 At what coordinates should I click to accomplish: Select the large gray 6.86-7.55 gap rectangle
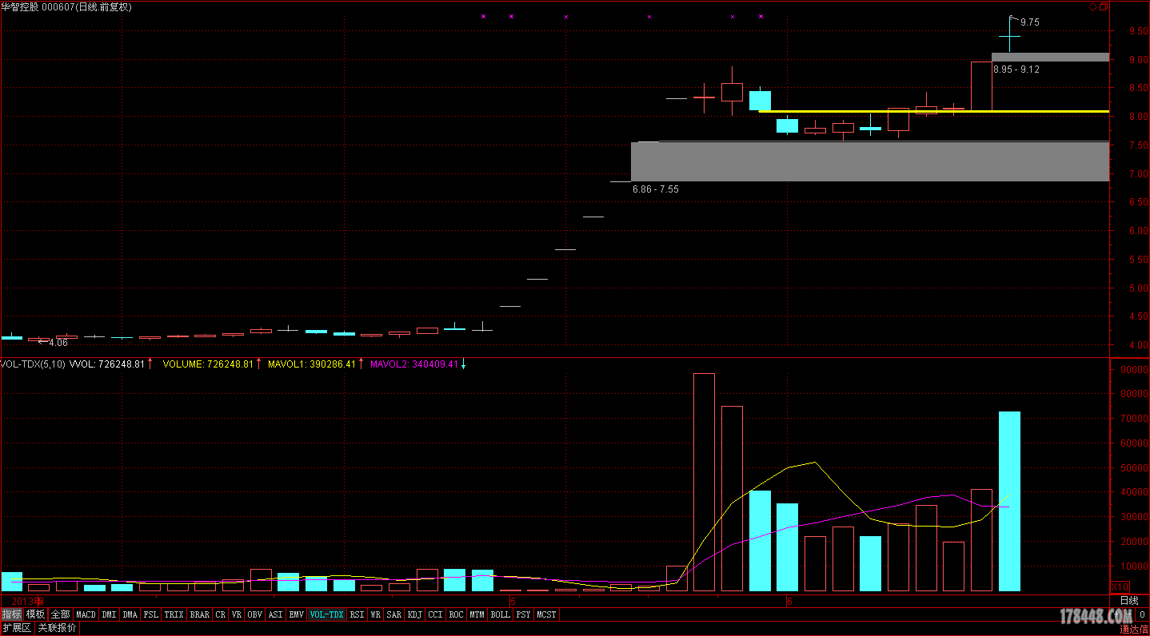(870, 161)
